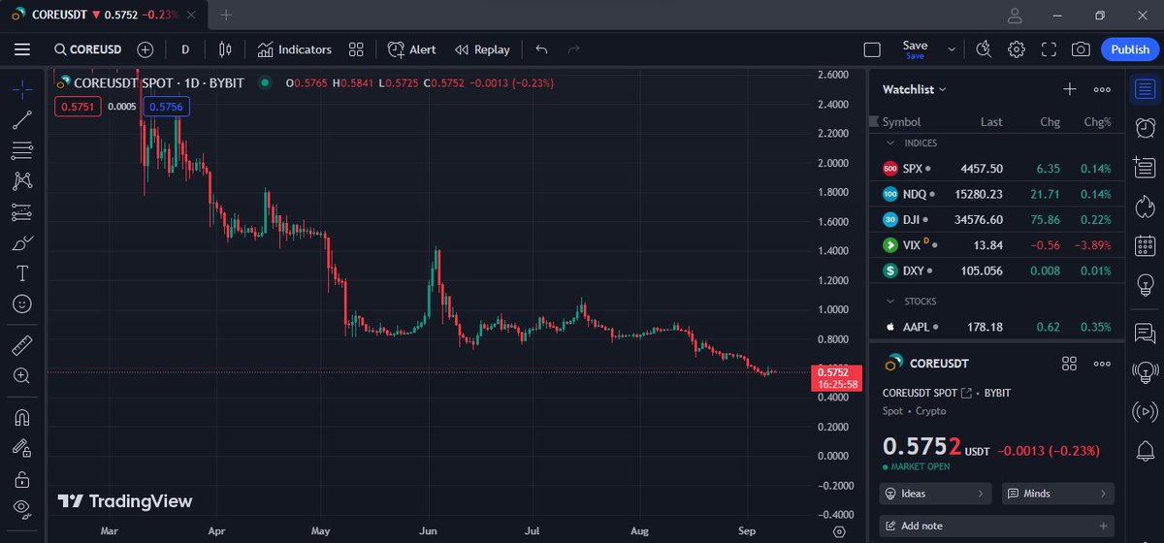Open notifications bell sidebar icon
This screenshot has height=543, width=1164.
(x=1145, y=451)
